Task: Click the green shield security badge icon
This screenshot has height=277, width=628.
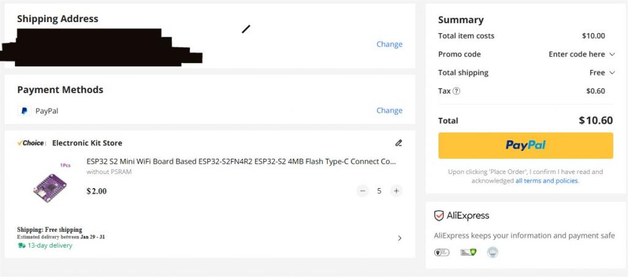Action: pyautogui.click(x=468, y=252)
